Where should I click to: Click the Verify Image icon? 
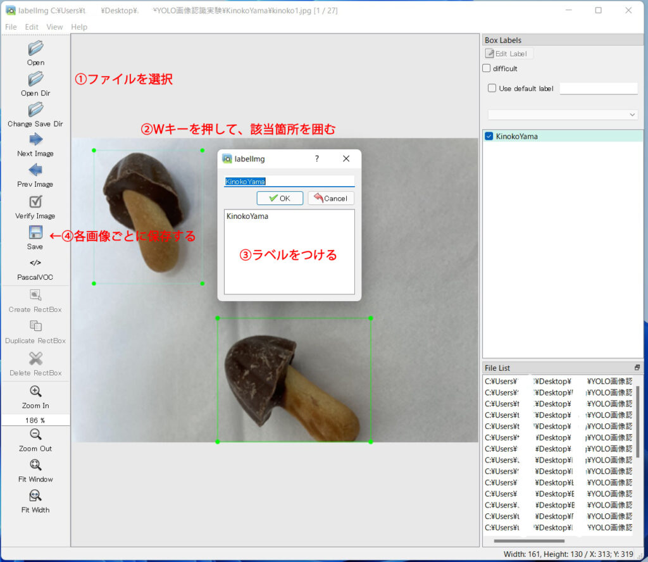(x=35, y=202)
